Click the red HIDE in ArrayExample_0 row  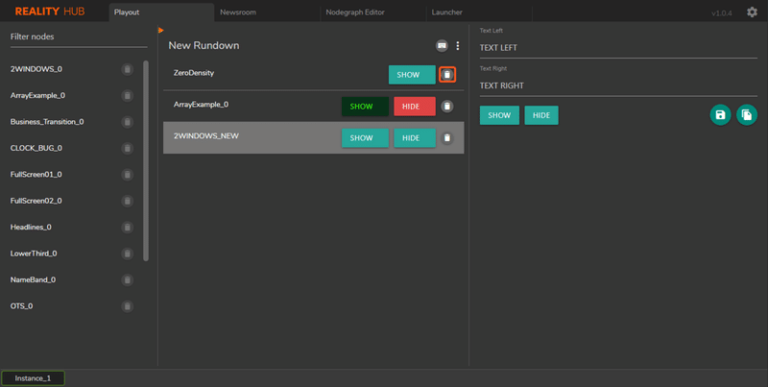coord(415,107)
